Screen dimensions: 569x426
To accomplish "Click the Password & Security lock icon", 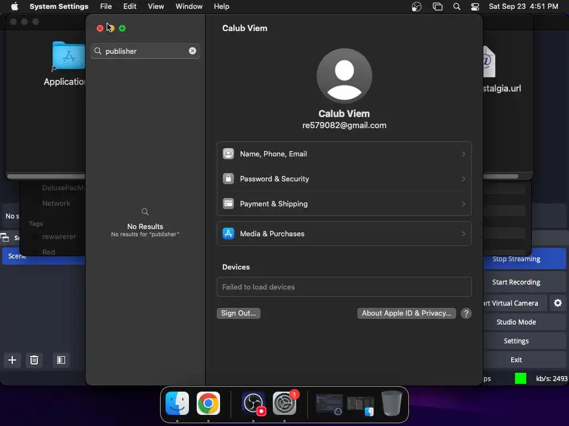I will click(x=228, y=179).
